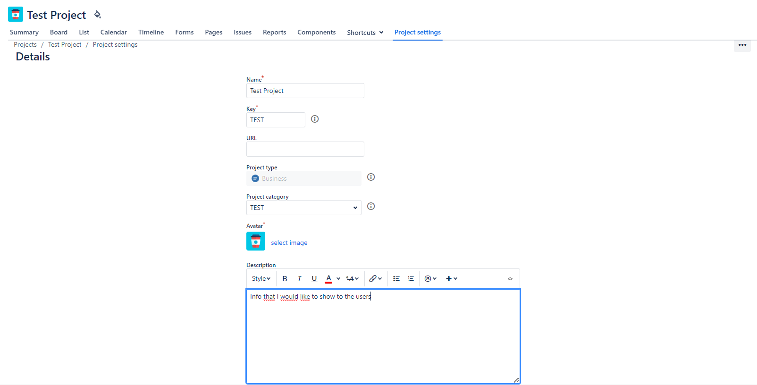Image resolution: width=757 pixels, height=385 pixels.
Task: Click the project avatar image
Action: coord(256,241)
